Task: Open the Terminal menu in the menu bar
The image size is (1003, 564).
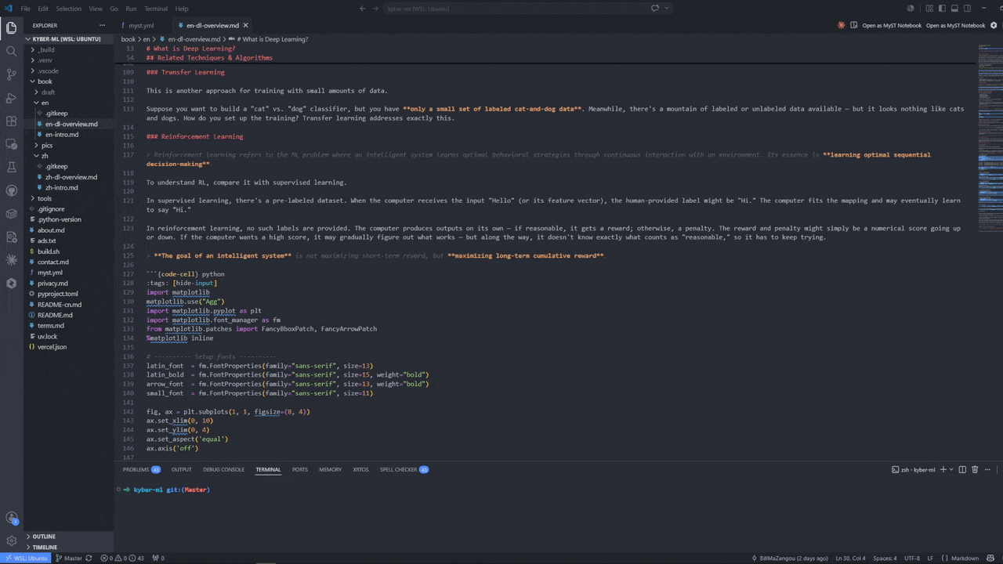Action: pyautogui.click(x=156, y=9)
